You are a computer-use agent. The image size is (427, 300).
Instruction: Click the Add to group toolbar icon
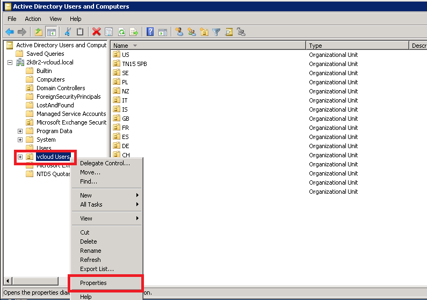coord(241,32)
